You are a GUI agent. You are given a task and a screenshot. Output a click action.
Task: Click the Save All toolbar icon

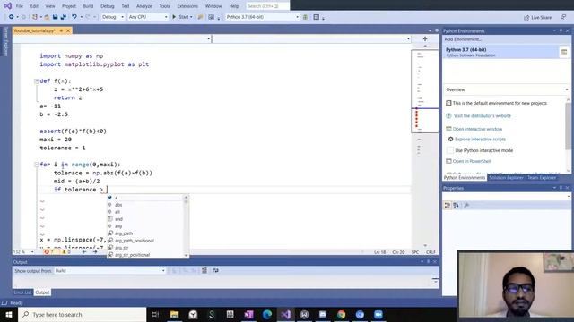(64, 17)
